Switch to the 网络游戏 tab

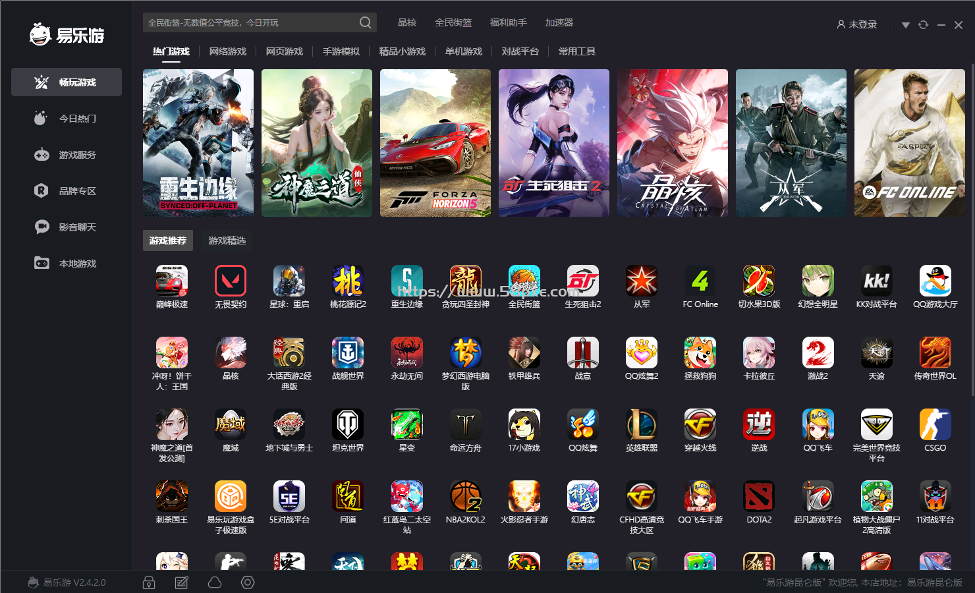228,51
